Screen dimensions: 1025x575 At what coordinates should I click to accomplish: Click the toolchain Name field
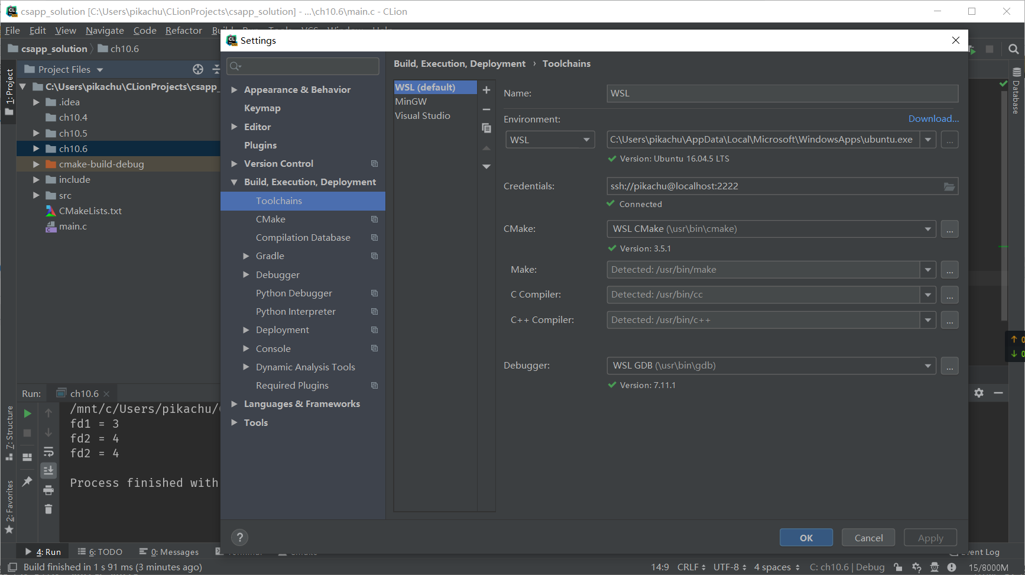[782, 93]
